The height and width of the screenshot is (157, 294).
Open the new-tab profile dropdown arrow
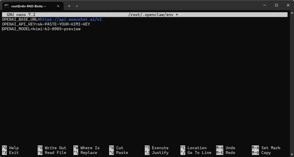(x=77, y=6)
